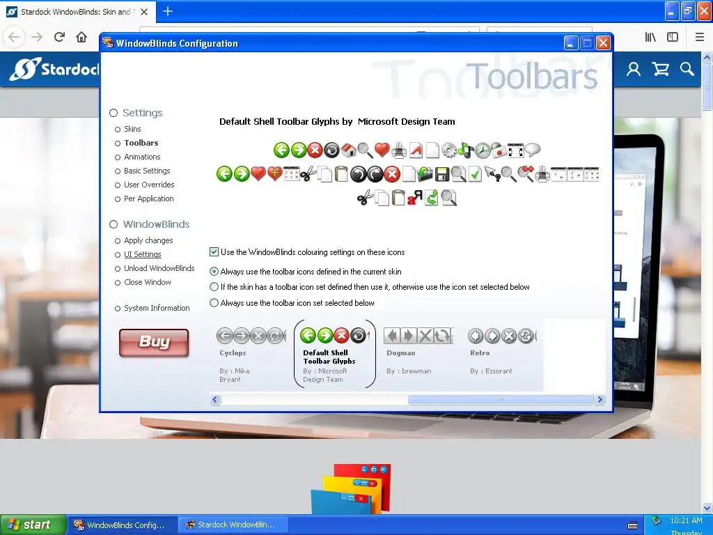This screenshot has height=535, width=713.
Task: Click UI Settings link
Action: (x=142, y=255)
